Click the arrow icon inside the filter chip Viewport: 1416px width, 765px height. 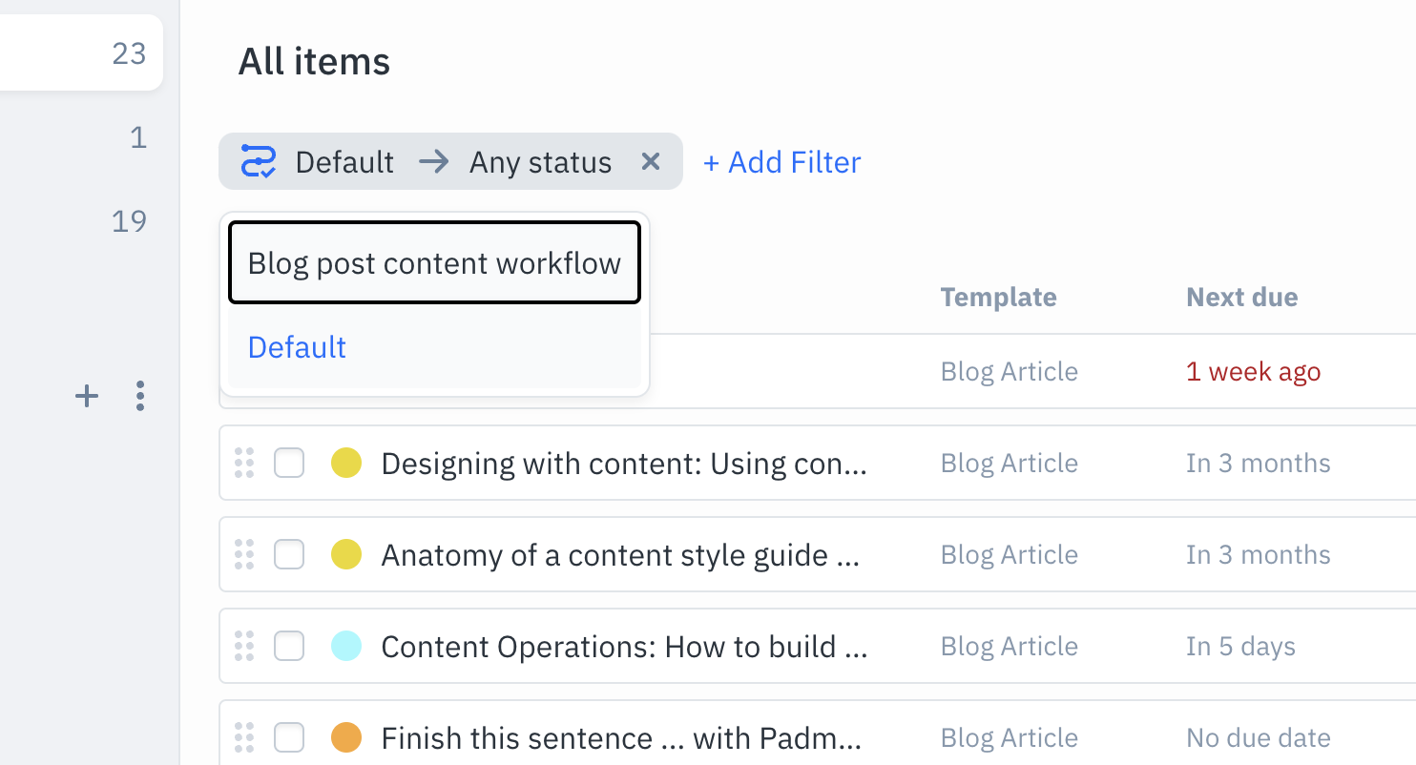pos(434,161)
